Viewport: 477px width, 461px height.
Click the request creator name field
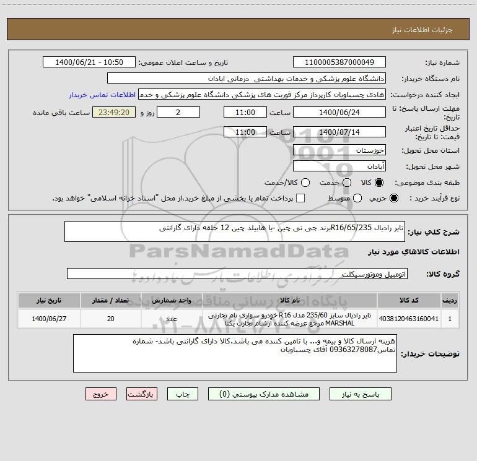(x=262, y=94)
